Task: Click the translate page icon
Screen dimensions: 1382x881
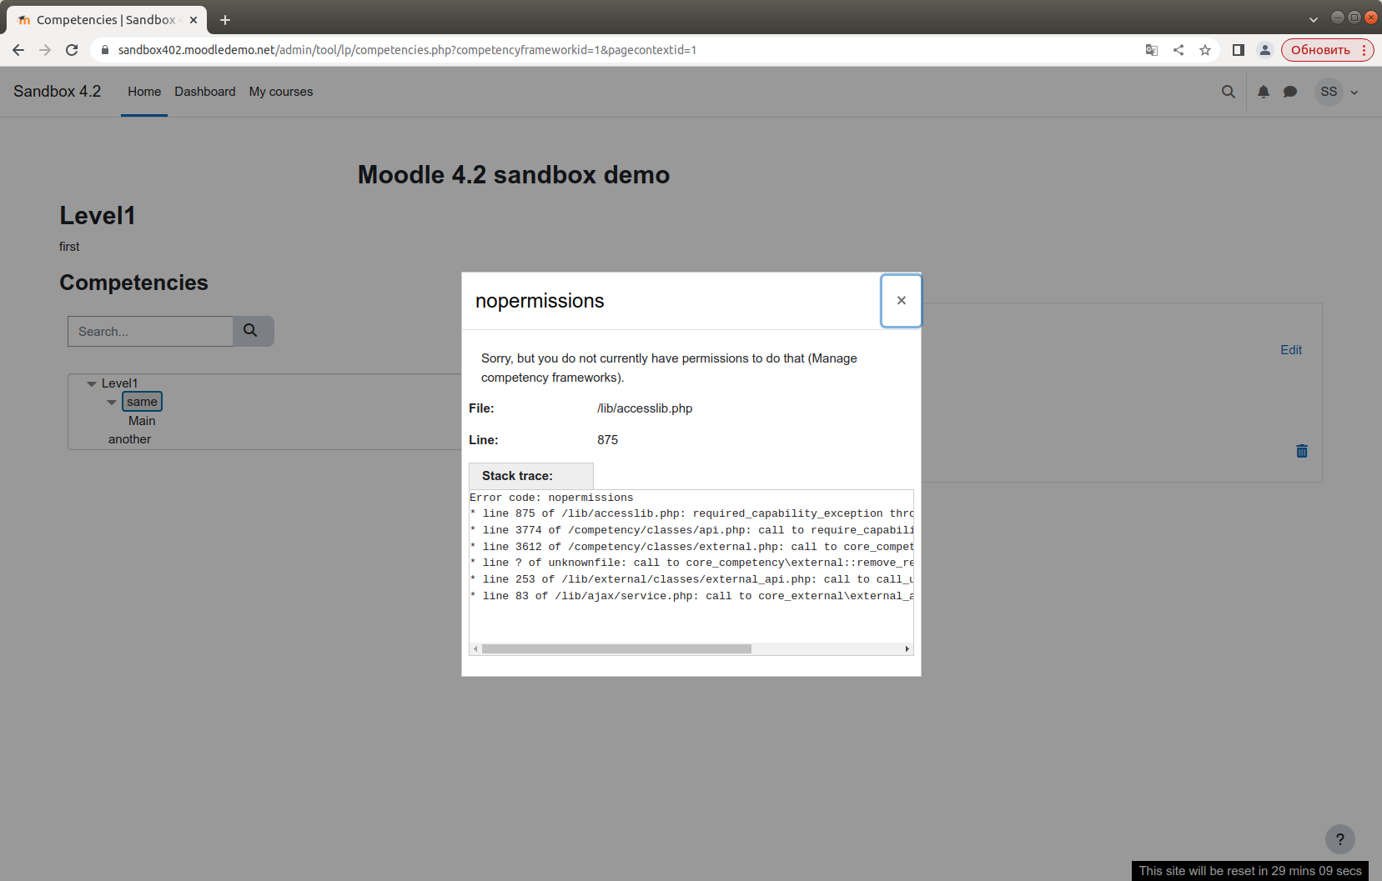Action: click(1152, 50)
